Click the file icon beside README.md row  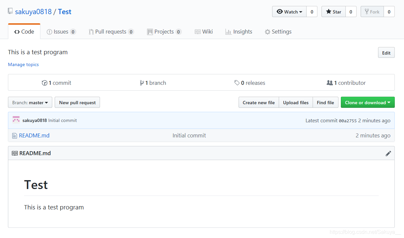point(14,135)
